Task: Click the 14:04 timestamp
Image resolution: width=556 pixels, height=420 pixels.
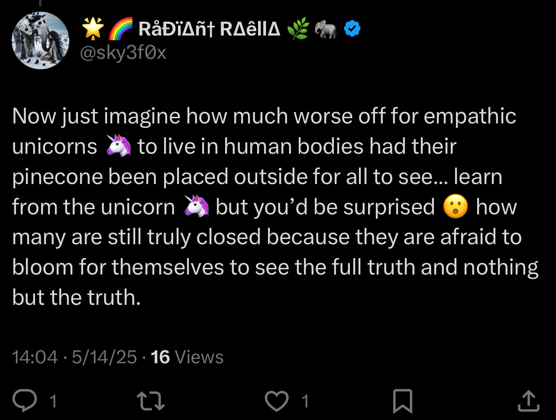Action: tap(35, 357)
